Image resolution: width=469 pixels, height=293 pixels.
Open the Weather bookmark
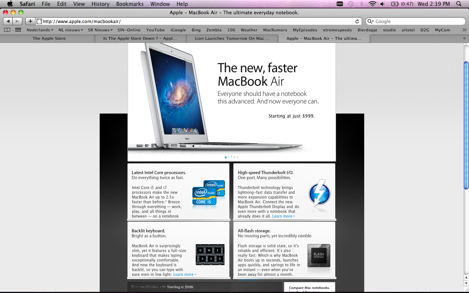[249, 30]
